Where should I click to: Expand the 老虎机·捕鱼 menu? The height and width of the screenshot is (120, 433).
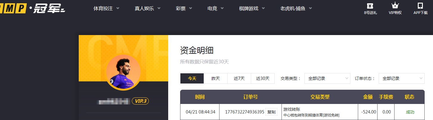(296, 9)
